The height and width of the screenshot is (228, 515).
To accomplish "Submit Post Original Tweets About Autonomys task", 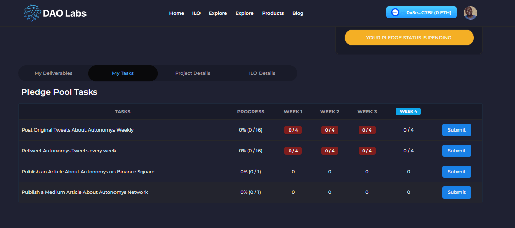I will click(456, 130).
